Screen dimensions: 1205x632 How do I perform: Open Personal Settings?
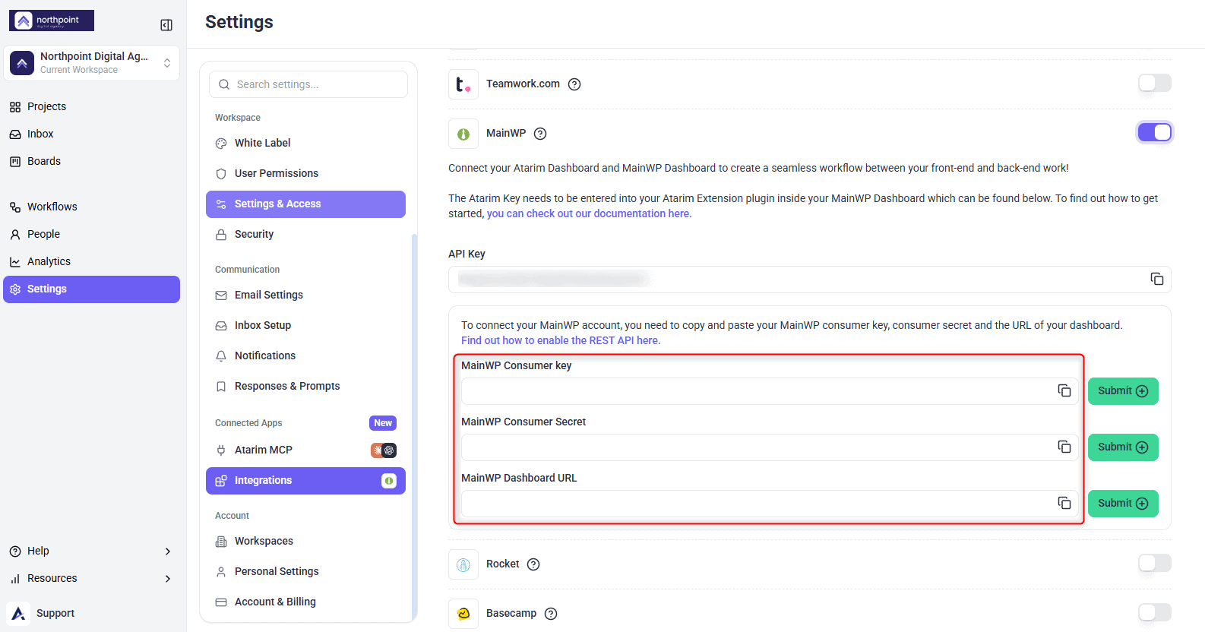tap(305, 572)
